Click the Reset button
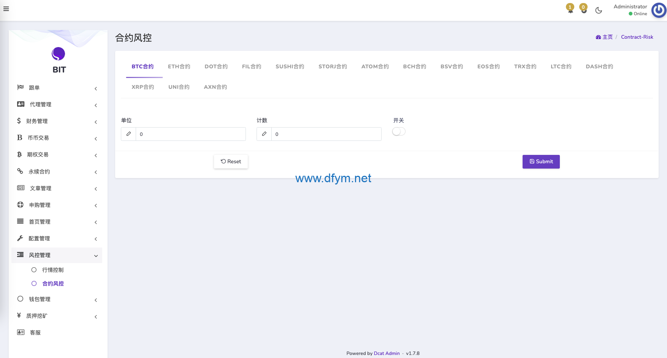667x358 pixels. pos(231,161)
